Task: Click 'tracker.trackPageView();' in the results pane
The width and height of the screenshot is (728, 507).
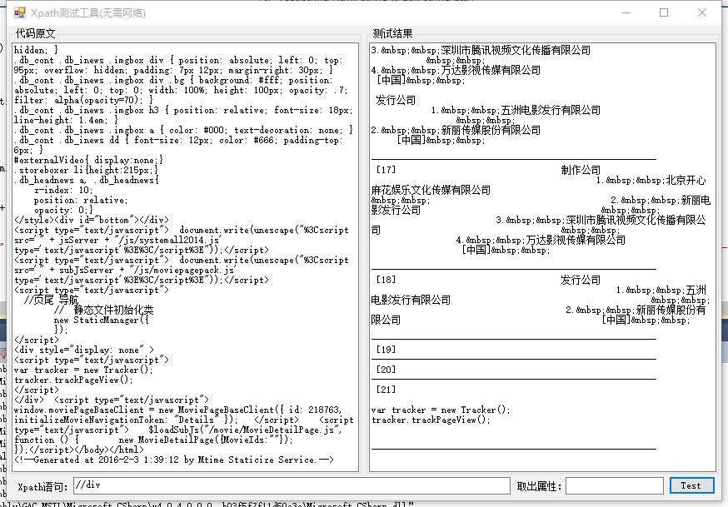Action: [x=431, y=420]
